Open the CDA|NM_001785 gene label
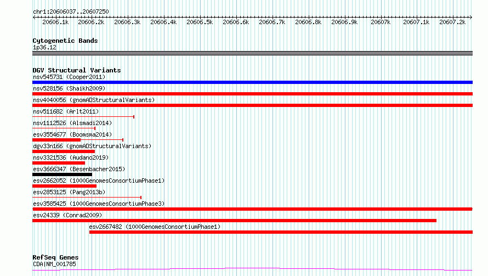The image size is (488, 276). point(54,264)
